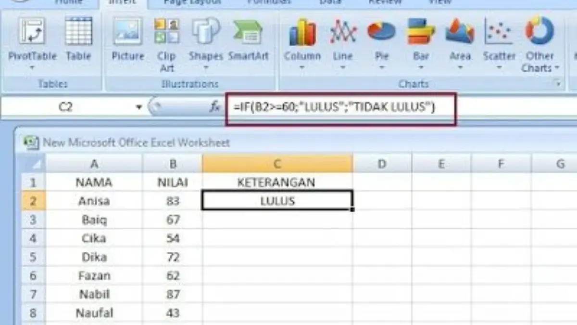577x325 pixels.
Task: Select column D header
Action: coord(382,165)
